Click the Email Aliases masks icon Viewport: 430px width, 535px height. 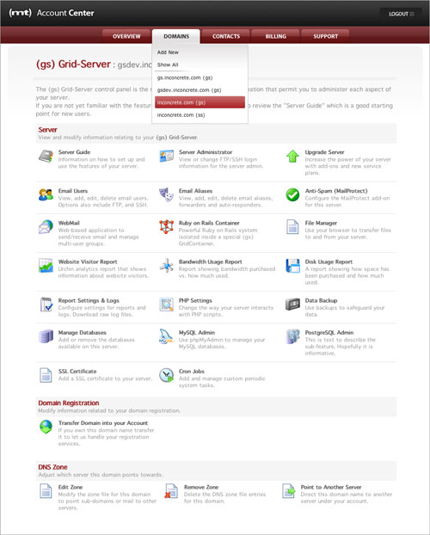(166, 194)
